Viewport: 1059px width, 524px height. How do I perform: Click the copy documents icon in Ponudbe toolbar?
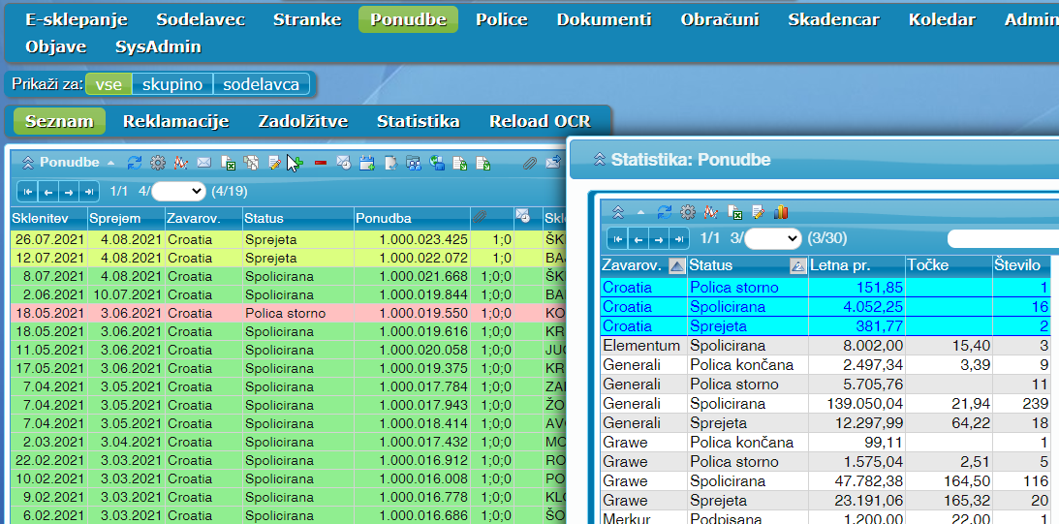[x=251, y=162]
